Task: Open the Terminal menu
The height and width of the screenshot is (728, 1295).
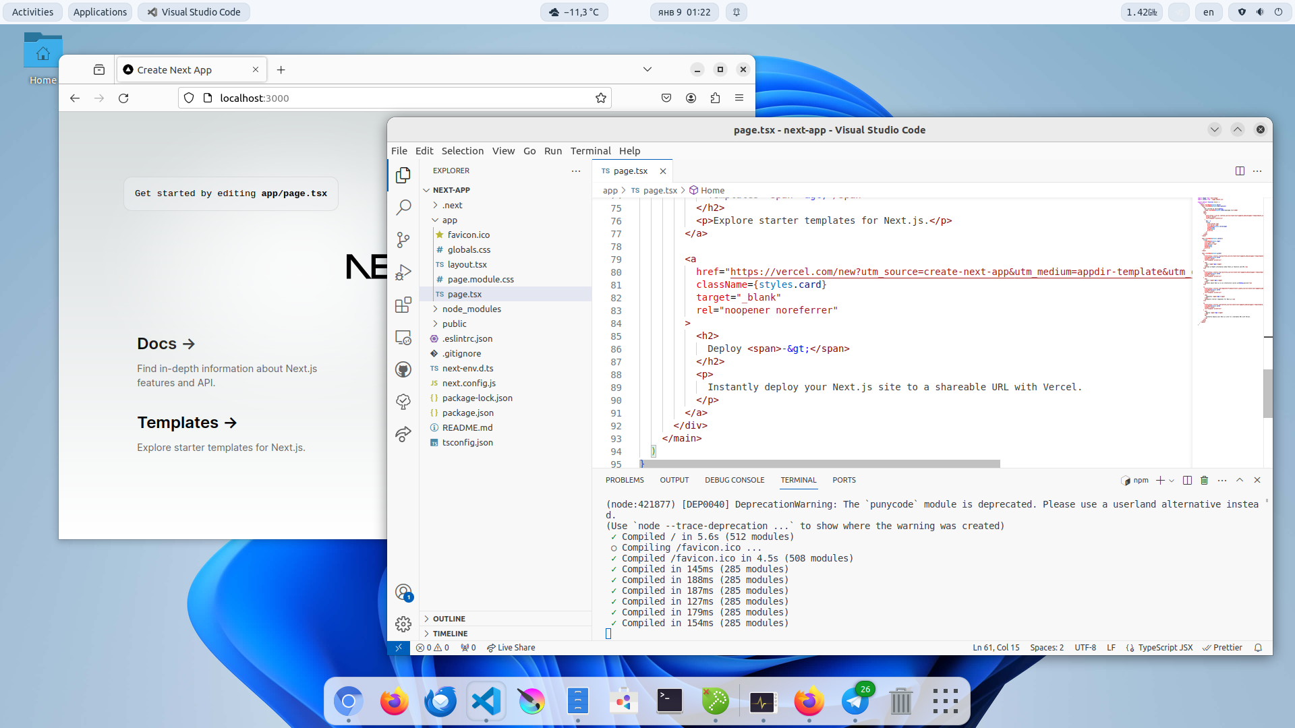Action: 590,151
